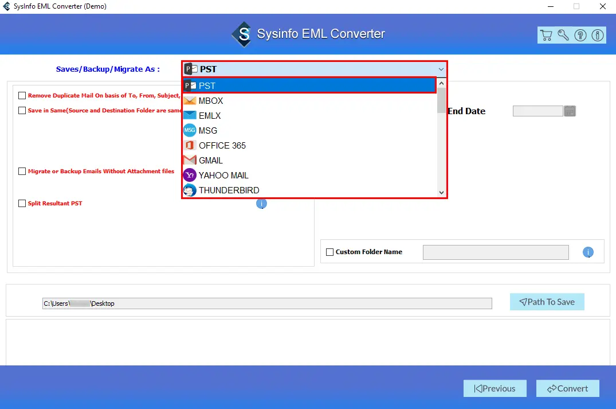Image resolution: width=616 pixels, height=409 pixels.
Task: Enable Remove Duplicate Mail checkbox
Action: (x=22, y=96)
